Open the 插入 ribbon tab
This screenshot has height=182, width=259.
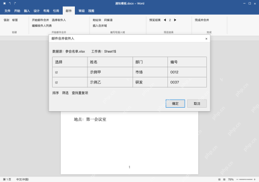pos(27,11)
